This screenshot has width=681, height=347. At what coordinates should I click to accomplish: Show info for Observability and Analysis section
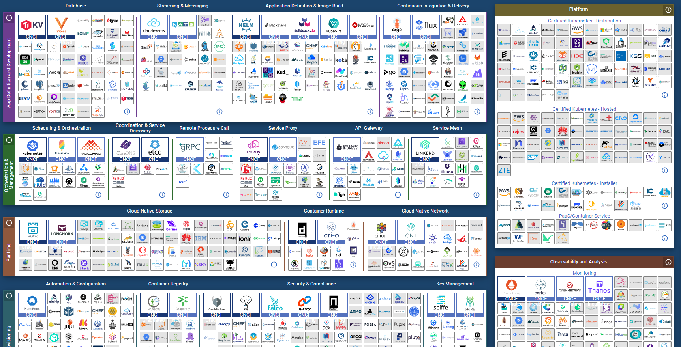pyautogui.click(x=668, y=262)
